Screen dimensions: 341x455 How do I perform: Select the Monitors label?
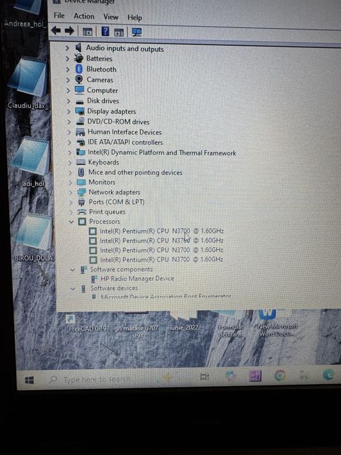(102, 182)
